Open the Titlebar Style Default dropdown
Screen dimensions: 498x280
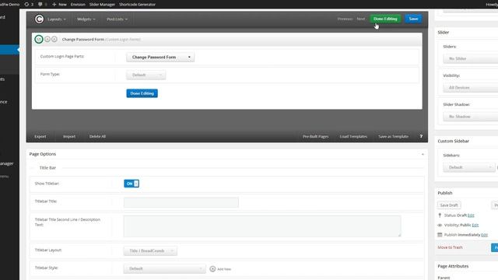(164, 268)
